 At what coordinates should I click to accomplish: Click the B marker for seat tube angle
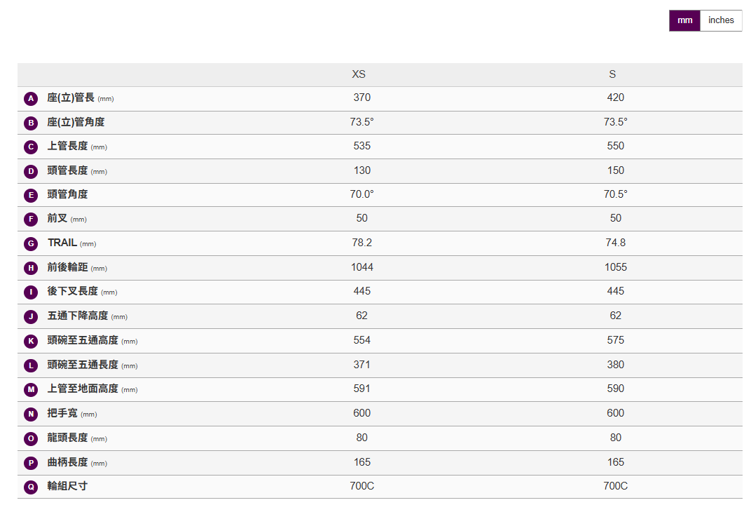(x=31, y=123)
